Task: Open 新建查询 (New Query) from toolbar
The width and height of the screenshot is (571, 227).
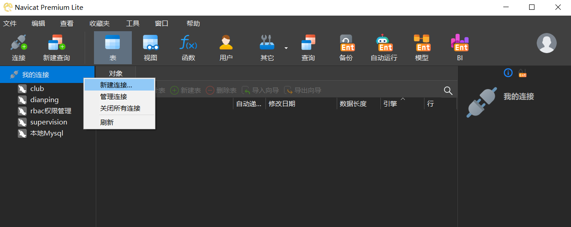Action: tap(57, 48)
